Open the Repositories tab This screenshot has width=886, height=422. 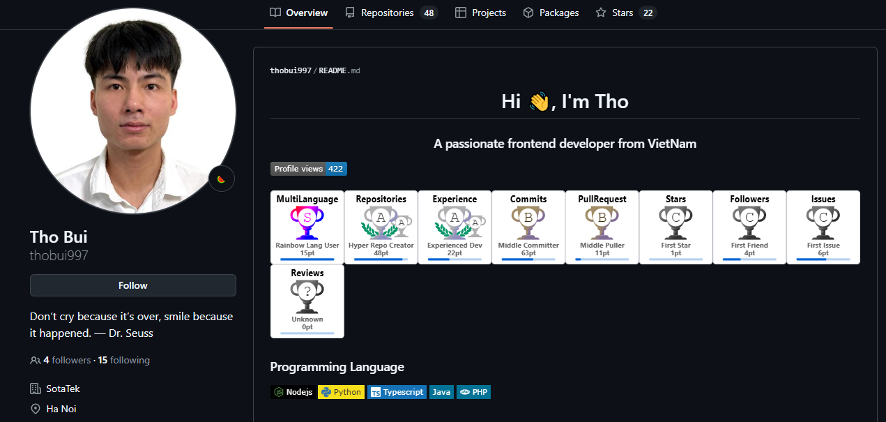[x=390, y=13]
